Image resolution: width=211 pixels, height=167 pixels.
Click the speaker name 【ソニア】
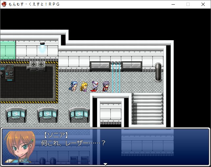pyautogui.click(x=56, y=135)
